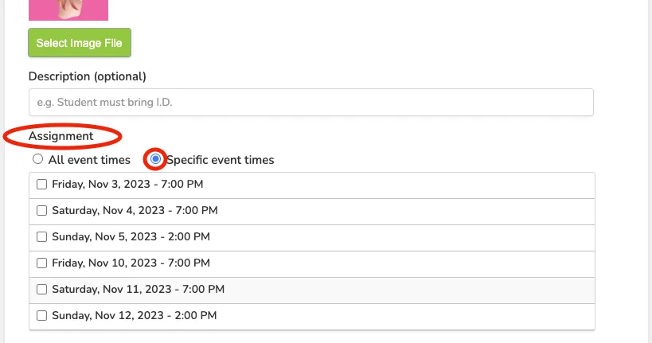Tick the Friday, Nov 3, 2023 checkbox
Screen dimensions: 652x343
41,184
